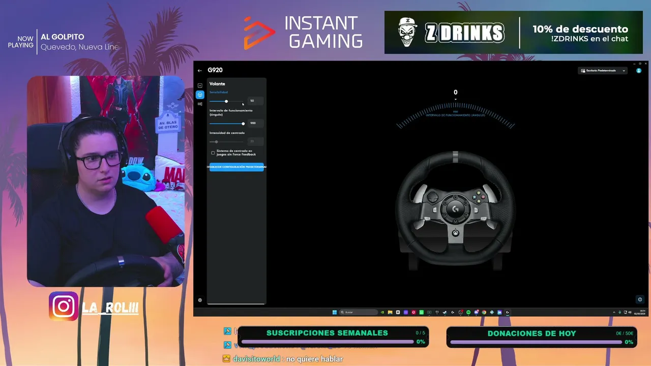
Task: Toggle centering spring for non-Force Feedback games
Action: [x=213, y=153]
